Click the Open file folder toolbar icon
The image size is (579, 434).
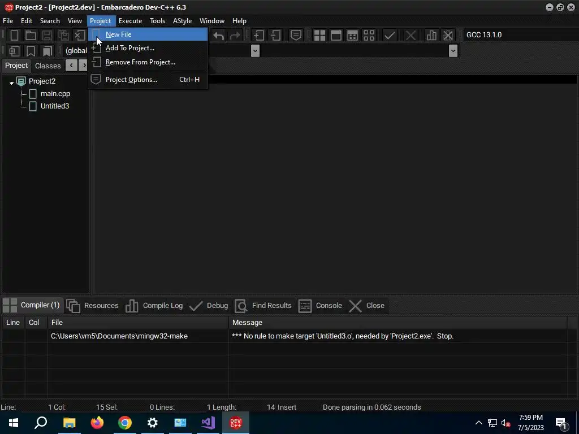pos(31,35)
